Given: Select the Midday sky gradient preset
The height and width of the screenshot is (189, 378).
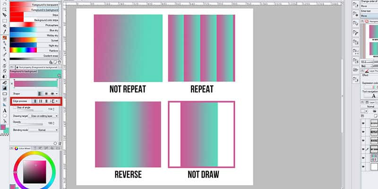Looking at the screenshot, I should [x=34, y=35].
